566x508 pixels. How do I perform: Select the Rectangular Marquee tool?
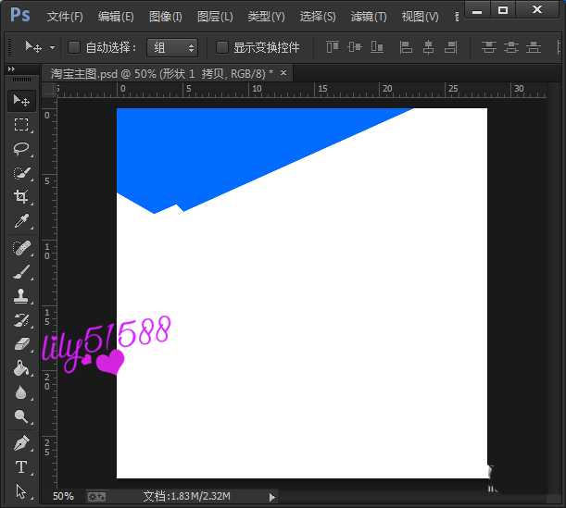[x=20, y=124]
